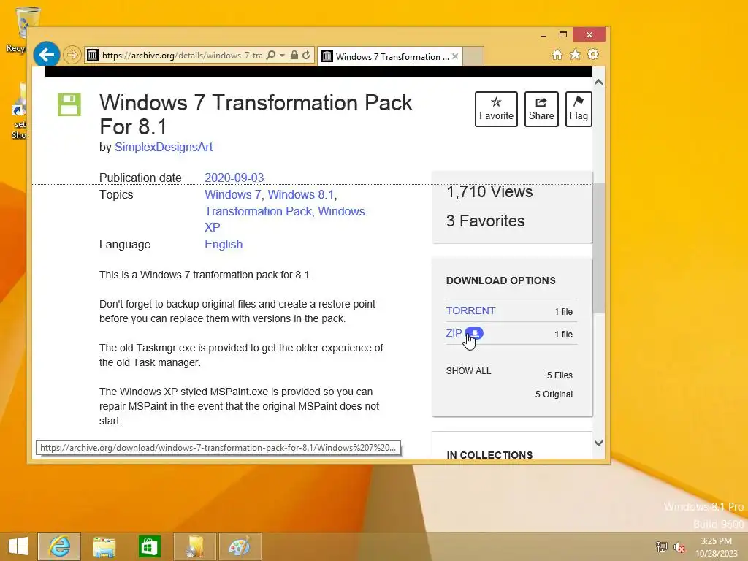Click the Transformation Pack topic link
748x561 pixels.
point(258,211)
